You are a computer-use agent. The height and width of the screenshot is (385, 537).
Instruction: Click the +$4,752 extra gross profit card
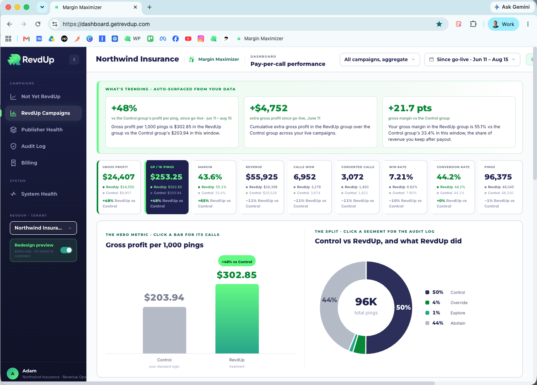coord(311,122)
